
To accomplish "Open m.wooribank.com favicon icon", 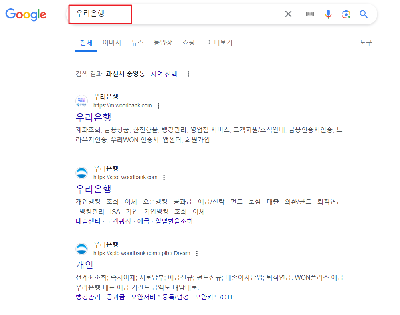I will 81,101.
